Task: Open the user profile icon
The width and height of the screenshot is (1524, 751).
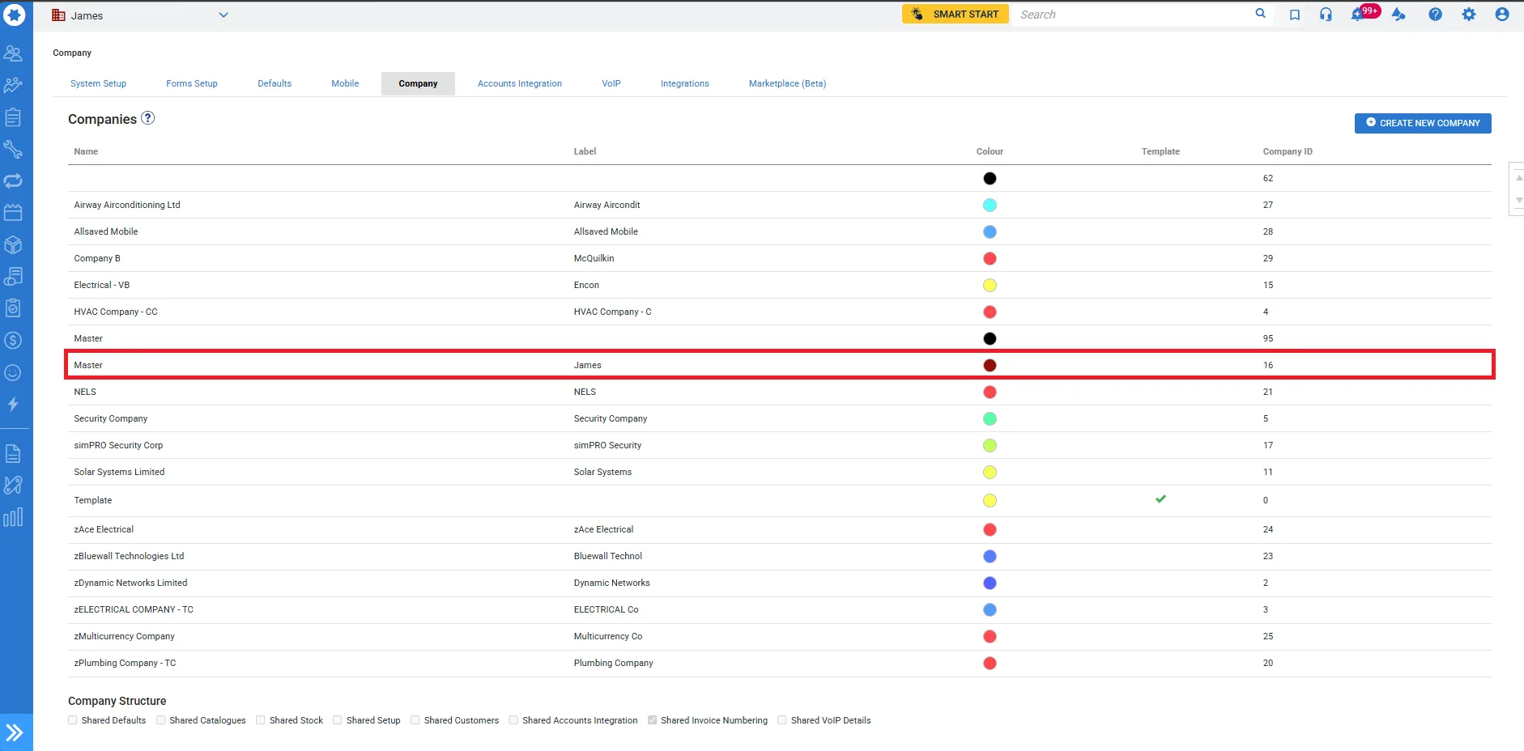Action: [1502, 15]
